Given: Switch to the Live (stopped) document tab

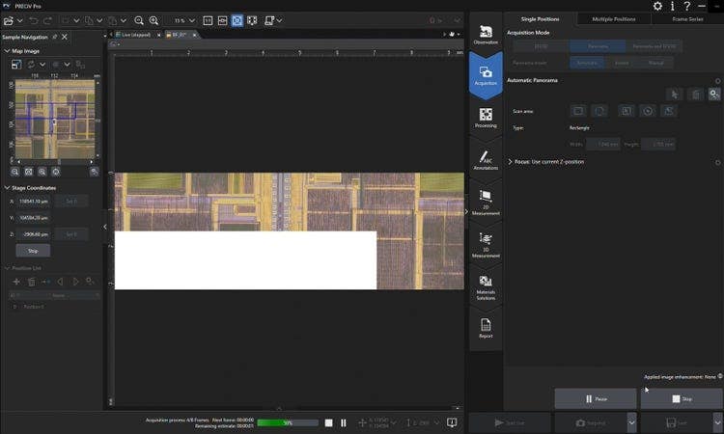Looking at the screenshot, I should 137,34.
